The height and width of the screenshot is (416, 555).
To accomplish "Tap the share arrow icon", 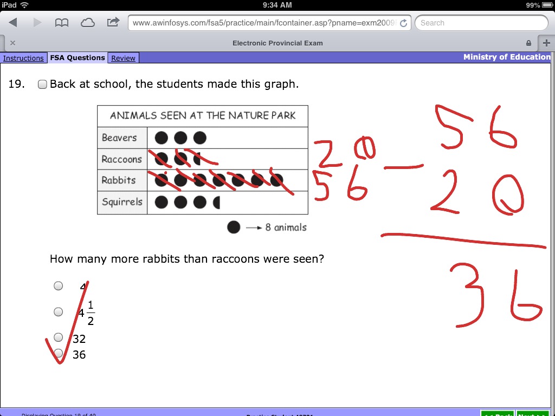I will point(113,22).
